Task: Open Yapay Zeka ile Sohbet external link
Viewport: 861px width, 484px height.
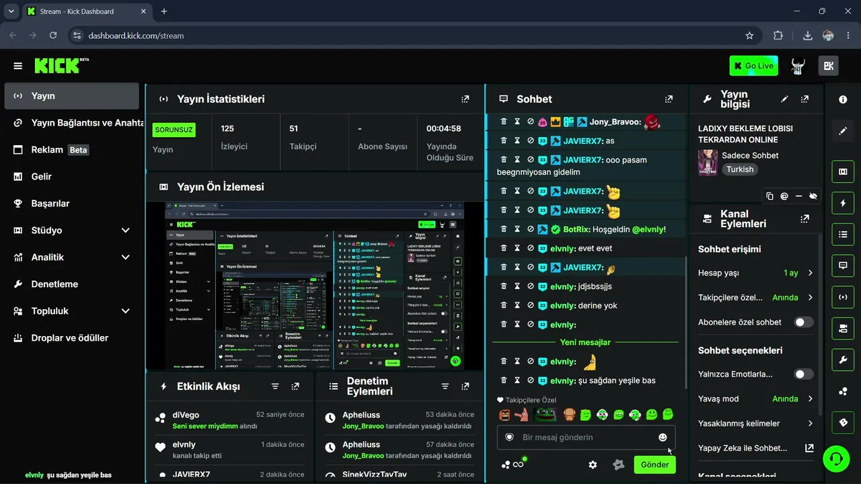Action: coord(809,448)
